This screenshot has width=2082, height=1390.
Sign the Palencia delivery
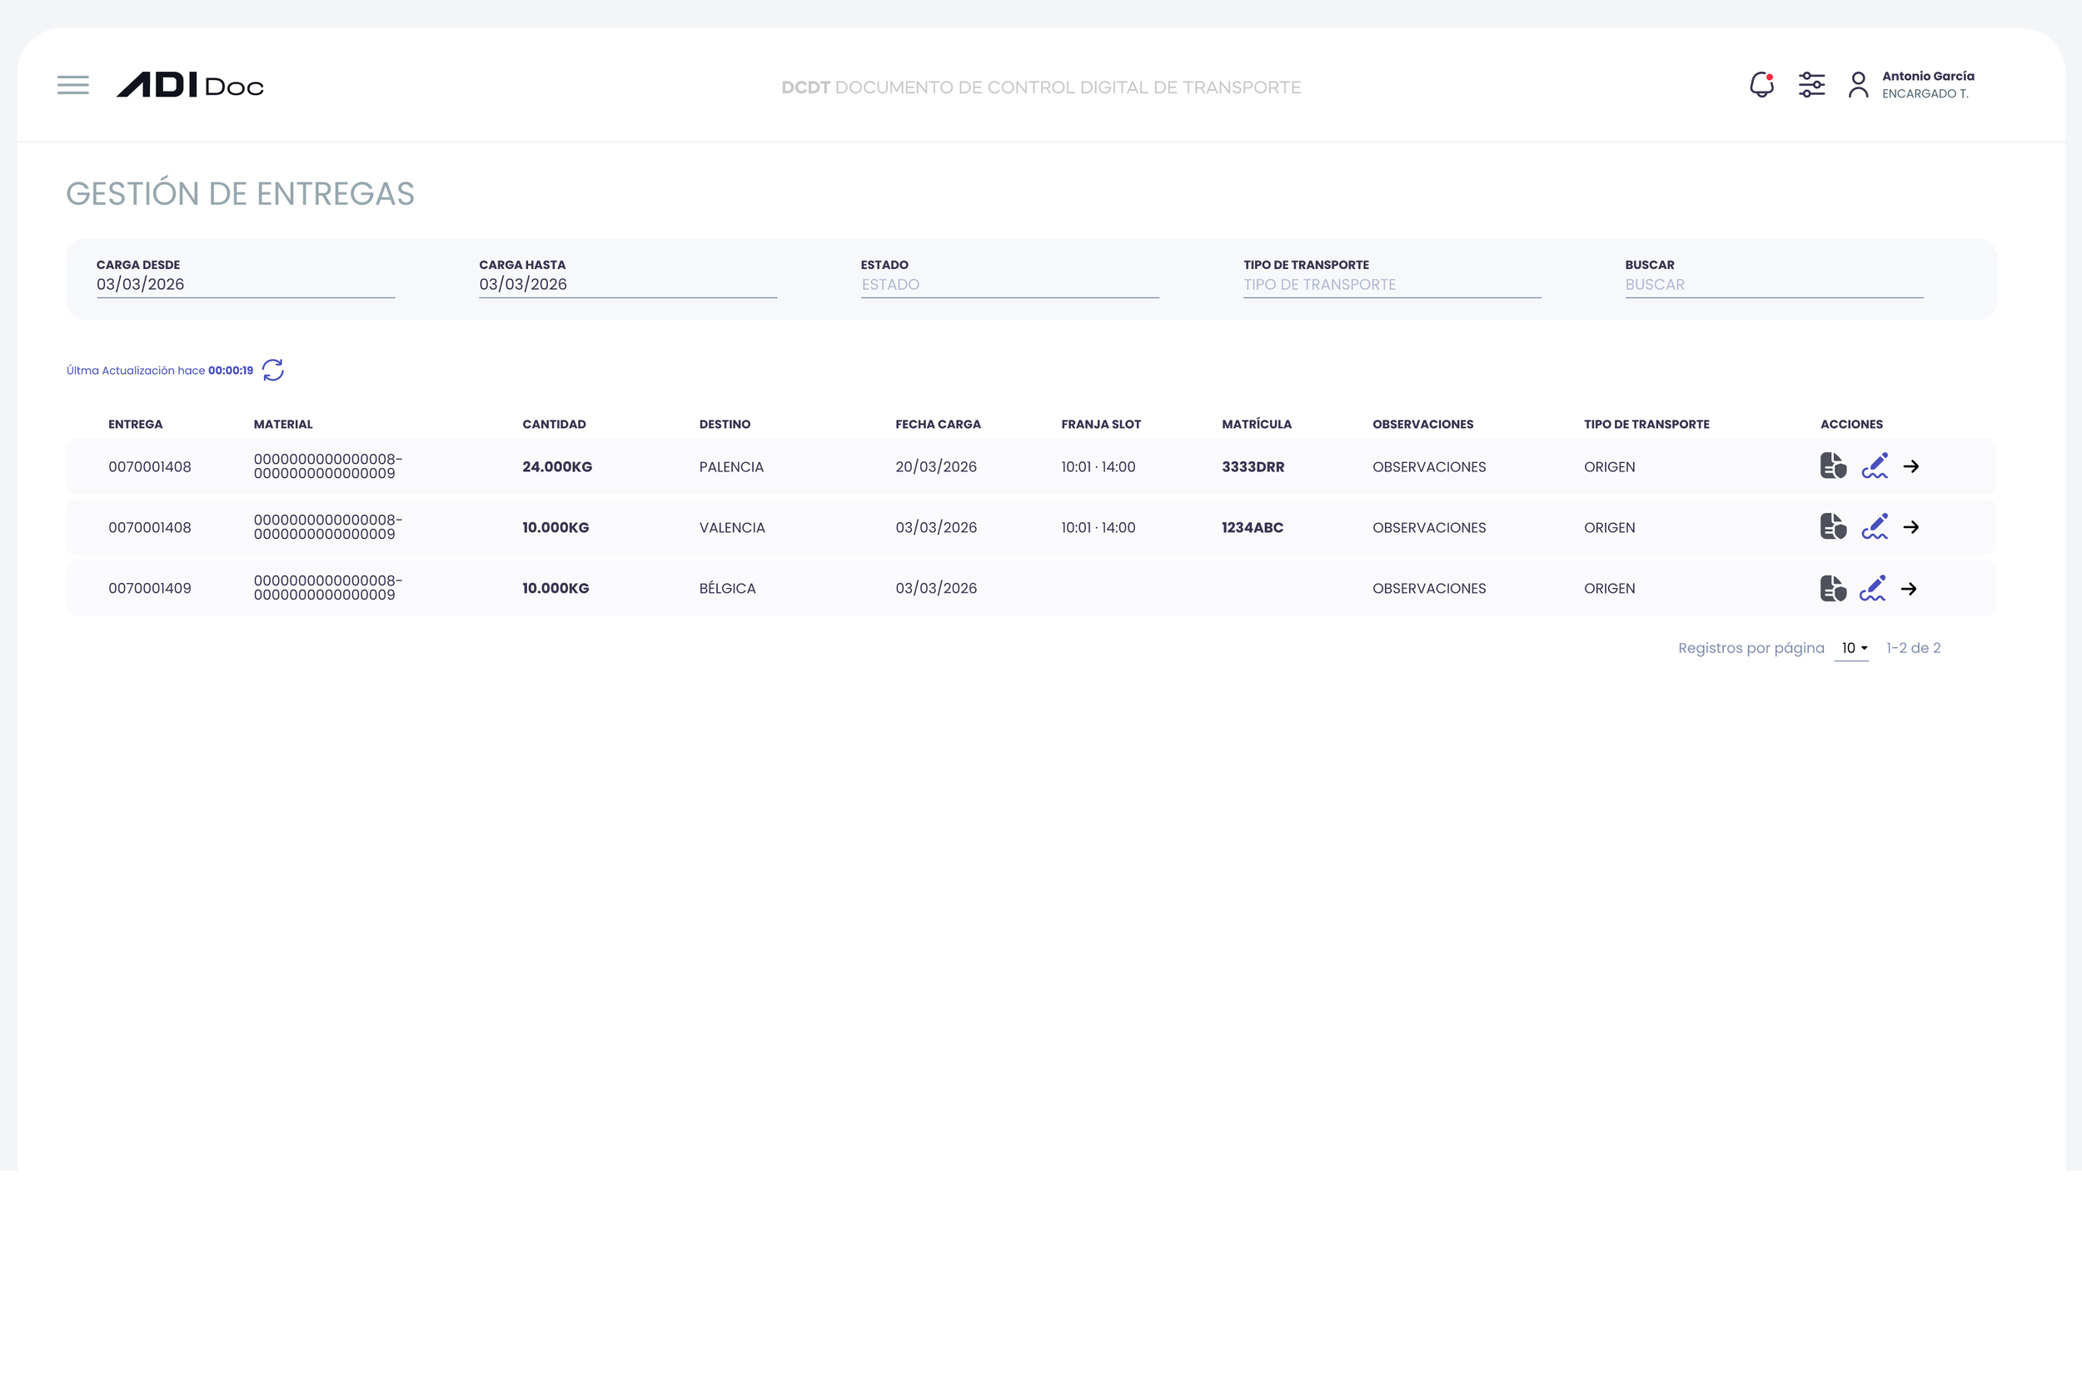pos(1874,466)
